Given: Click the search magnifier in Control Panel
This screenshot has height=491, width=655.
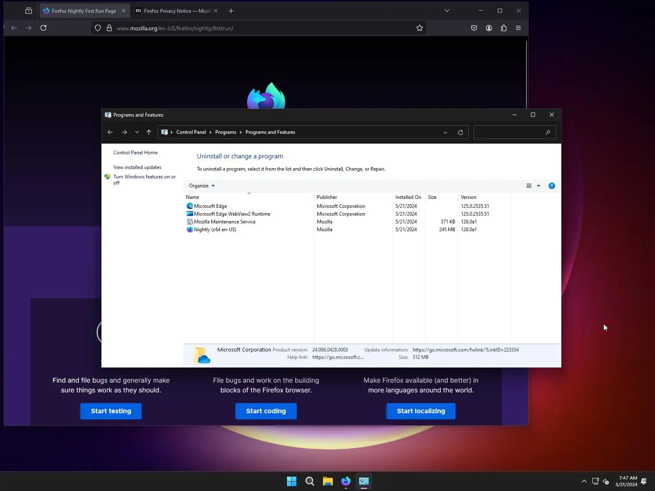Looking at the screenshot, I should (x=548, y=133).
